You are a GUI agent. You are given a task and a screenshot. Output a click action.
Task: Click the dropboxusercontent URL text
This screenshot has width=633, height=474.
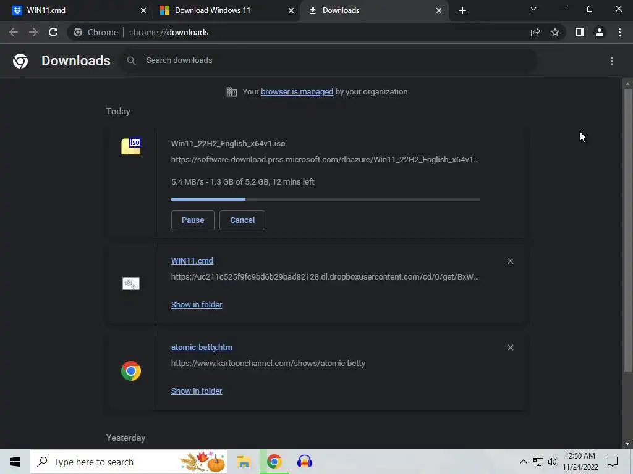[325, 277]
